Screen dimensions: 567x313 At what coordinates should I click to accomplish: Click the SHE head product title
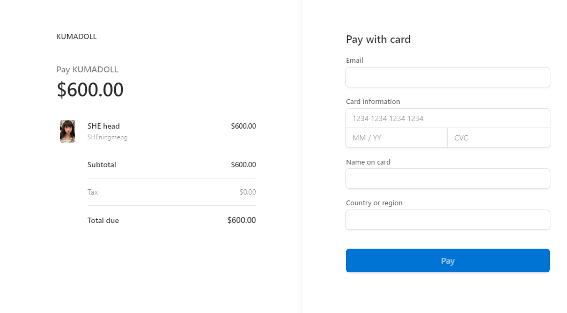coord(104,126)
